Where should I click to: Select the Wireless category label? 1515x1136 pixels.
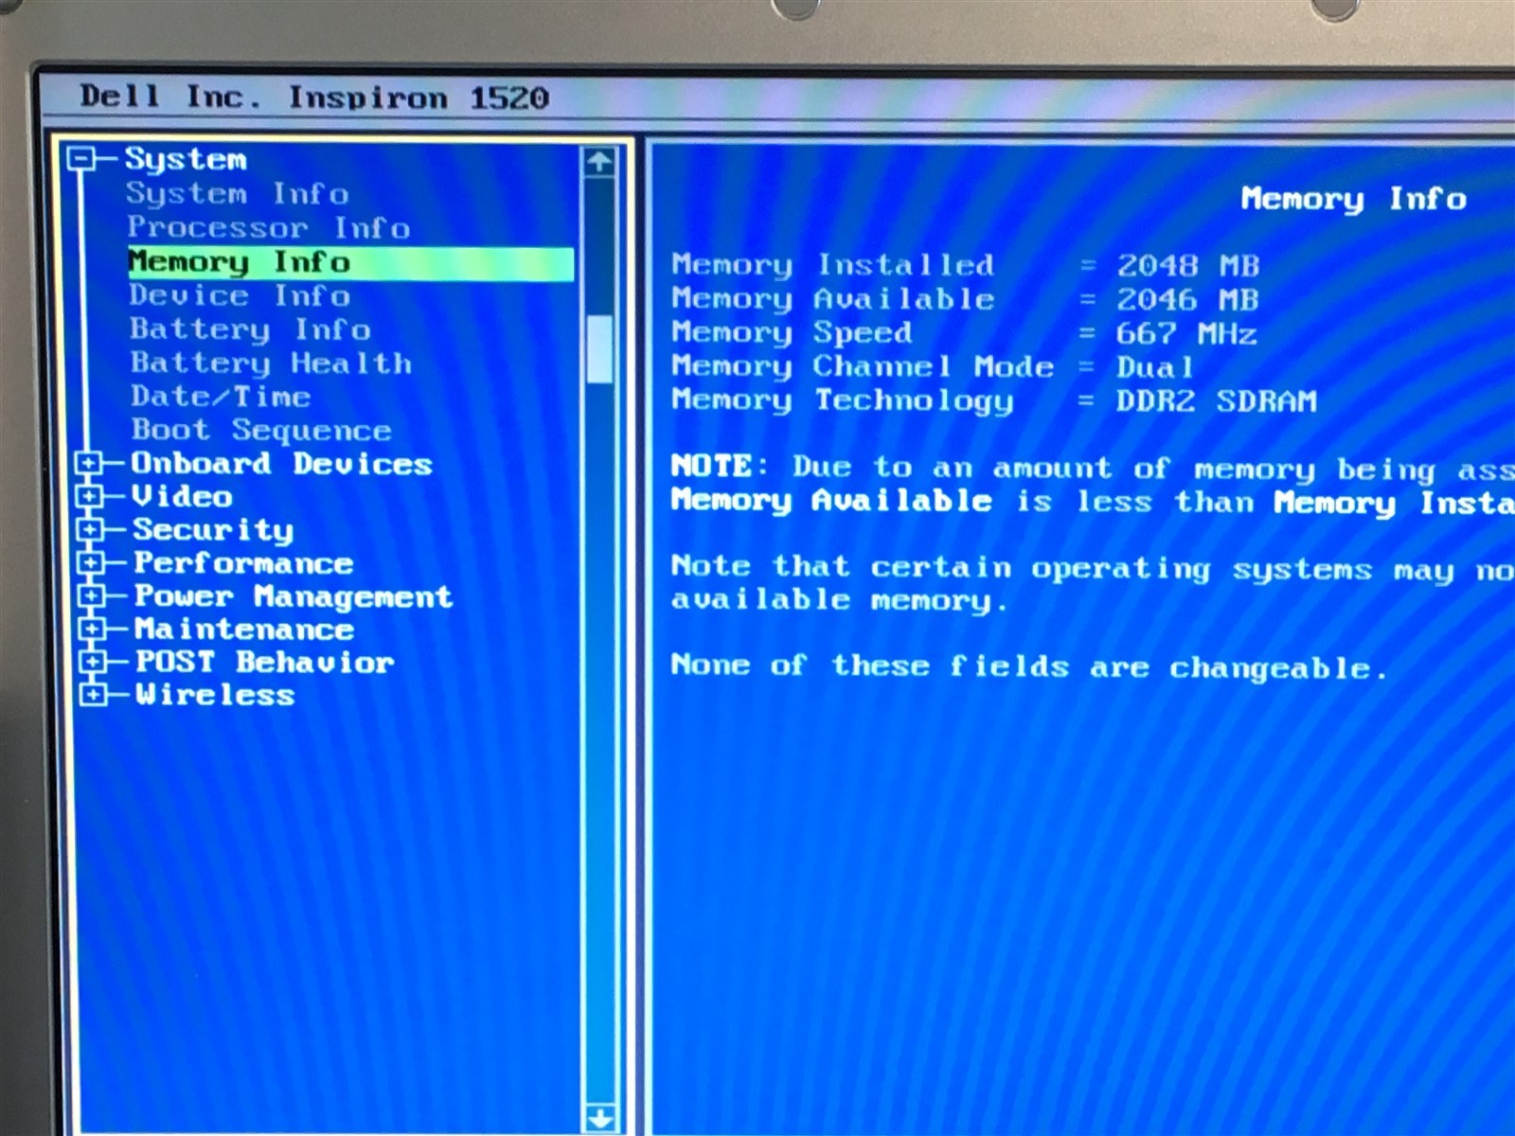click(x=215, y=695)
